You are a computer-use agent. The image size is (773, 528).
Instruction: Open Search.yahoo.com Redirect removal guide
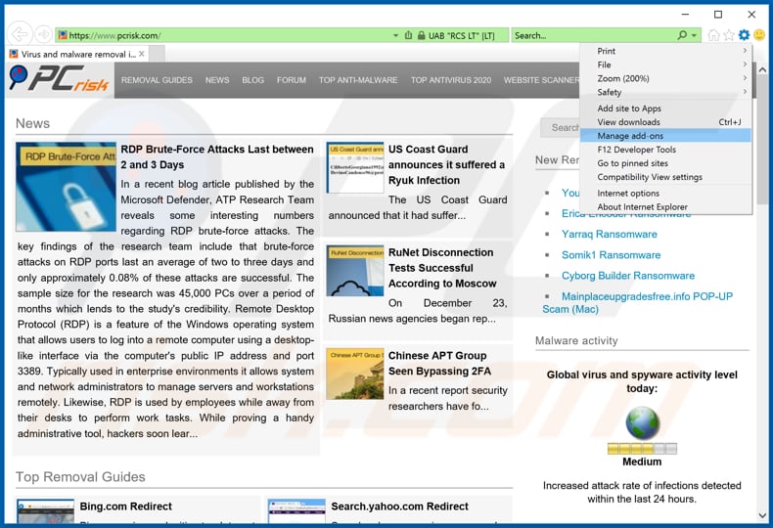[400, 506]
